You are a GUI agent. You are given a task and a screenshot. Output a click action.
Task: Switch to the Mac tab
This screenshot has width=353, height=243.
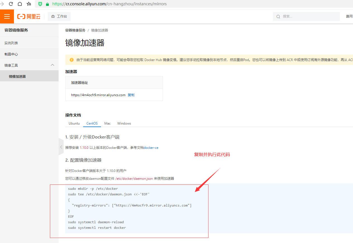pyautogui.click(x=107, y=123)
